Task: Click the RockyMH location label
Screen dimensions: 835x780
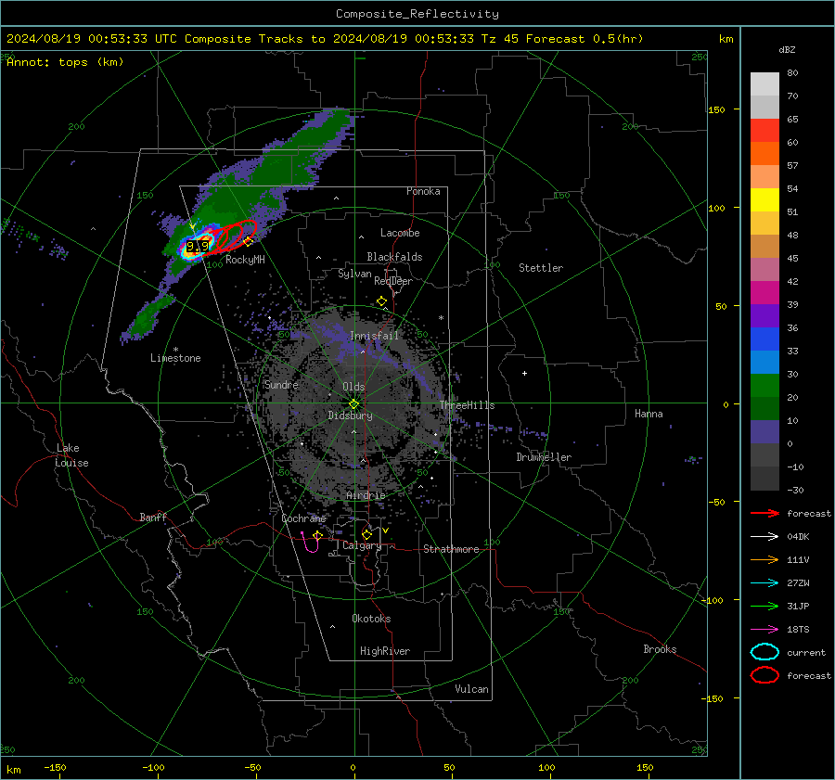Action: pos(245,260)
